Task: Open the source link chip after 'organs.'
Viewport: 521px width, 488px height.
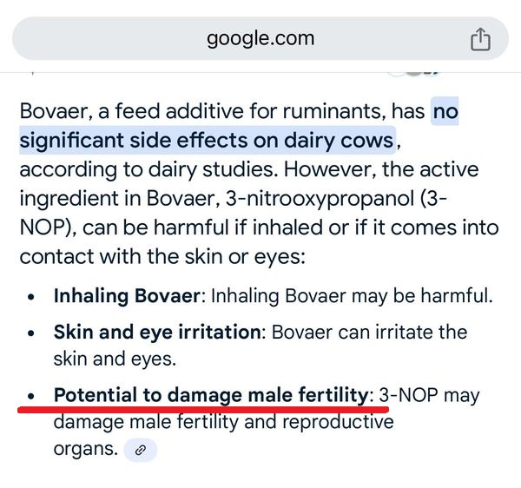Action: (140, 450)
